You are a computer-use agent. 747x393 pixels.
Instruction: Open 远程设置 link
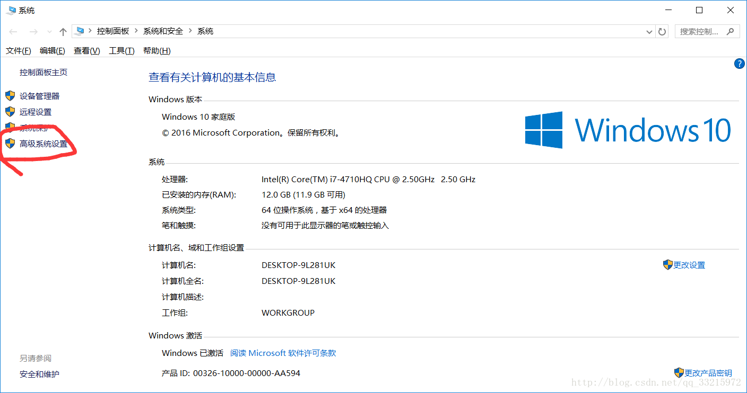[x=36, y=112]
